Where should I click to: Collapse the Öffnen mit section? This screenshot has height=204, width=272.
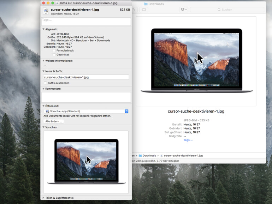[43, 106]
